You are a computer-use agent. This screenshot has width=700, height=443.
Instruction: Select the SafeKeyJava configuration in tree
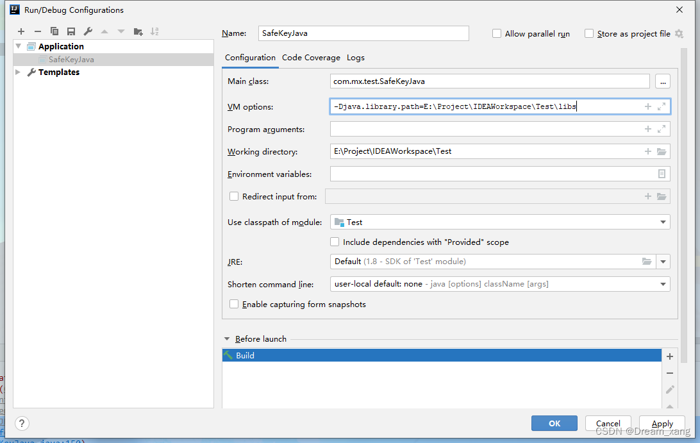click(114, 60)
